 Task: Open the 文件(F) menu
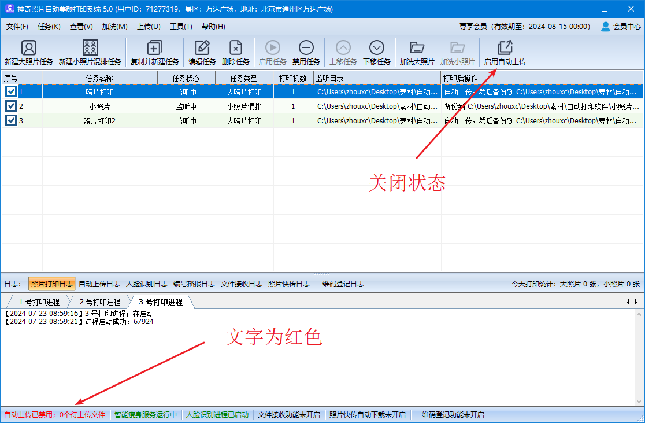point(17,27)
